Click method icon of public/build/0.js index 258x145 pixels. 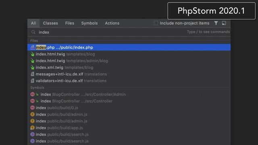(x=32, y=108)
